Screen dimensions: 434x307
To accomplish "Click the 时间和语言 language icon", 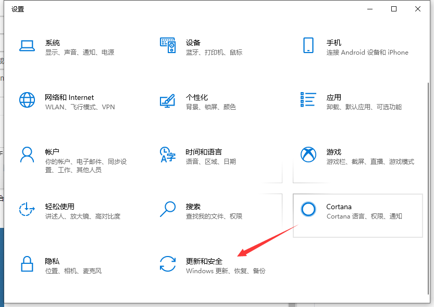I will pyautogui.click(x=168, y=155).
